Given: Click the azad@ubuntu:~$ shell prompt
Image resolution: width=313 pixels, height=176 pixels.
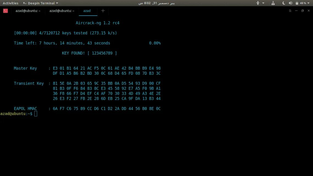Looking at the screenshot, I should tap(16, 114).
